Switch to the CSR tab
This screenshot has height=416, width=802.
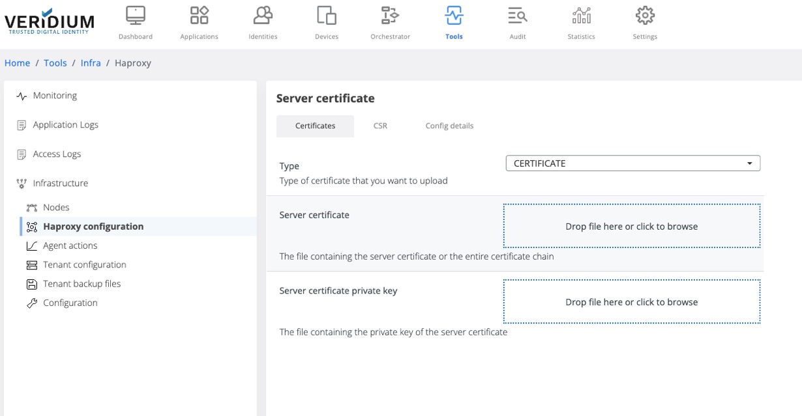pyautogui.click(x=380, y=126)
